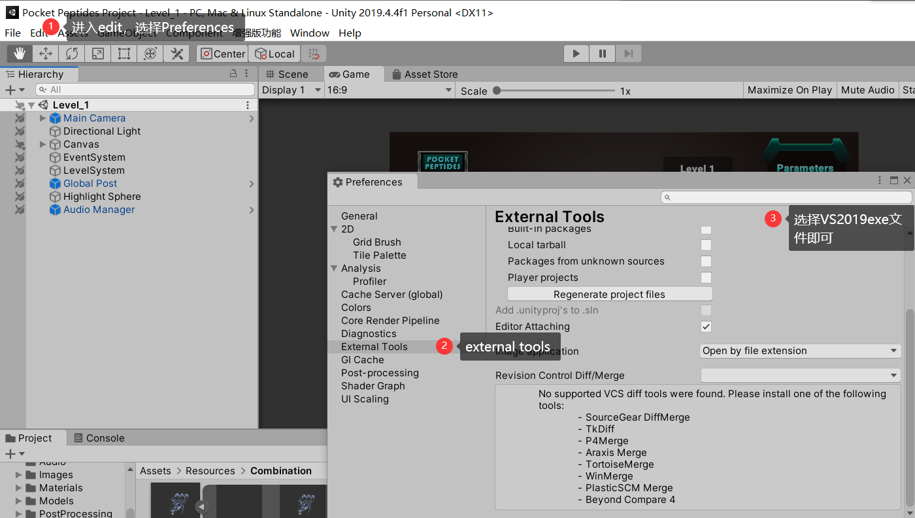
Task: Select the combined Transform tool
Action: point(150,54)
